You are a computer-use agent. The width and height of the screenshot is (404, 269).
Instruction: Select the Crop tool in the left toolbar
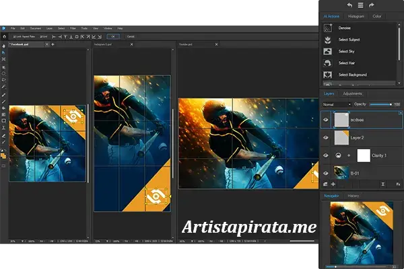tap(3, 59)
